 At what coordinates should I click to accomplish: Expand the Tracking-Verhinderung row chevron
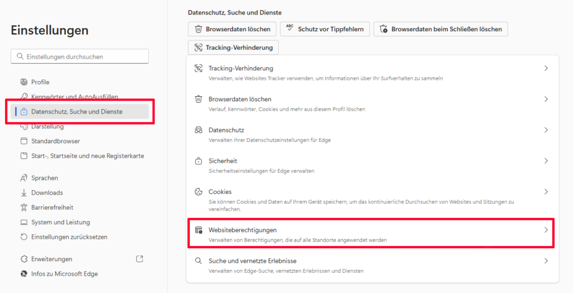tap(546, 68)
